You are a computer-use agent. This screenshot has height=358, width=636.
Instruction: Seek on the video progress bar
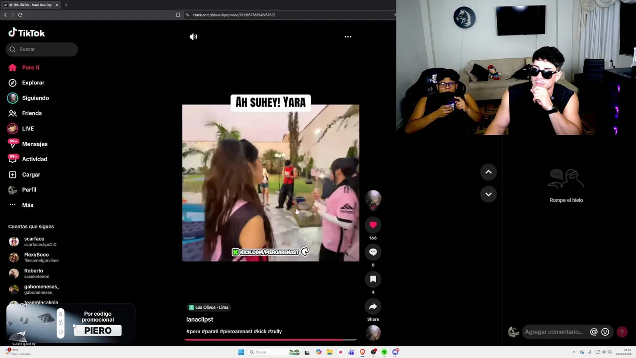270,340
